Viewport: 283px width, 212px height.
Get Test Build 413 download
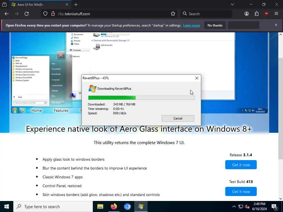(241, 192)
